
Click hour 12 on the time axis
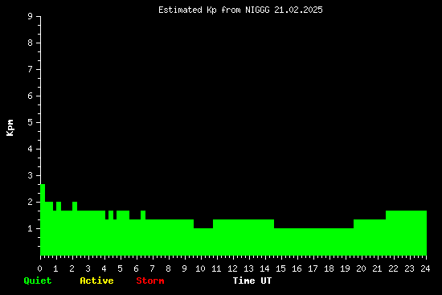tap(232, 268)
